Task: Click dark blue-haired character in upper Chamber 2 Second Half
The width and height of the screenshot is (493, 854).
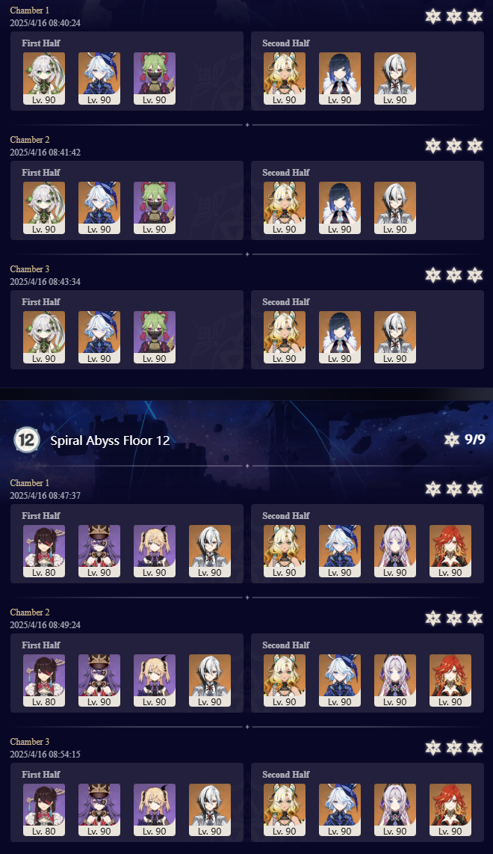Action: [x=340, y=208]
